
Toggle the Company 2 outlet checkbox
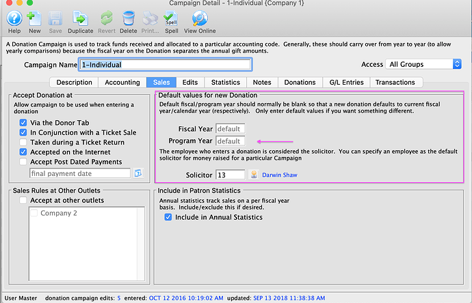[34, 213]
